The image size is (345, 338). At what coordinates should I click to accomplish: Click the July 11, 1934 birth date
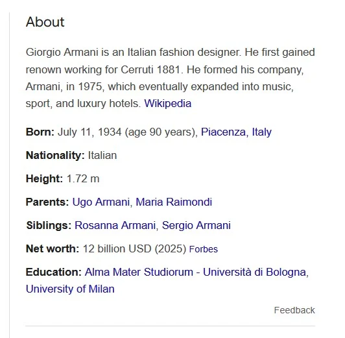click(x=89, y=132)
